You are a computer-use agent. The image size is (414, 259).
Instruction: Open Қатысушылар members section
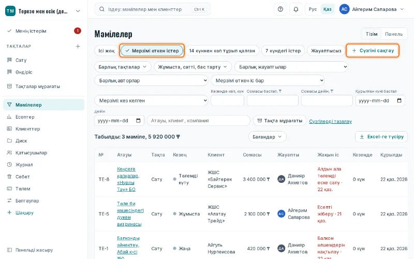31,152
